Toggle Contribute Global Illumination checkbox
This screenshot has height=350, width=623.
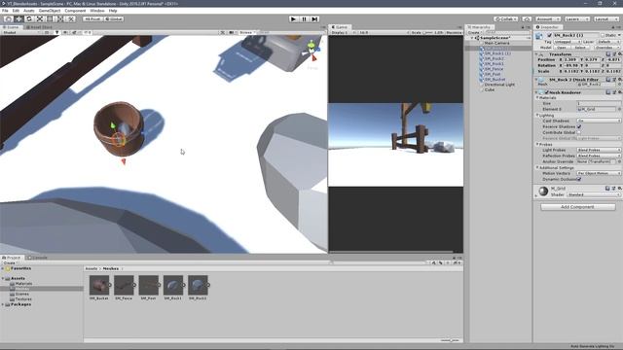point(579,132)
